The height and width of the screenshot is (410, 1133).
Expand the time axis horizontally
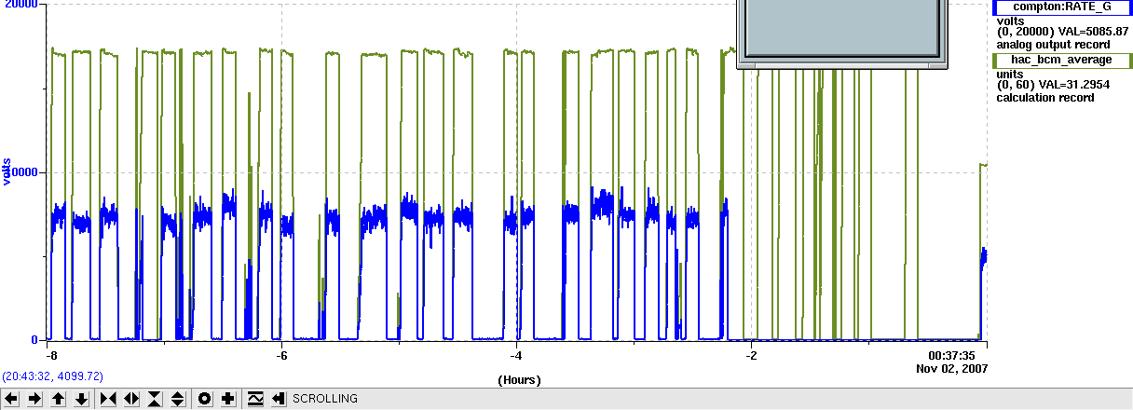[x=131, y=399]
